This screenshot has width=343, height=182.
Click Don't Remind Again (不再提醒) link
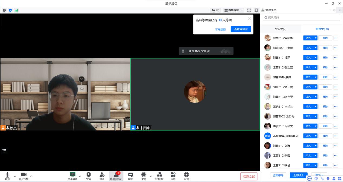pyautogui.click(x=220, y=30)
